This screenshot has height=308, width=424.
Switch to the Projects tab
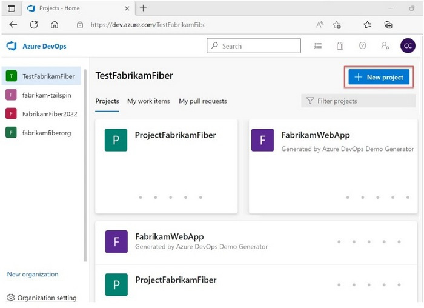(x=107, y=101)
